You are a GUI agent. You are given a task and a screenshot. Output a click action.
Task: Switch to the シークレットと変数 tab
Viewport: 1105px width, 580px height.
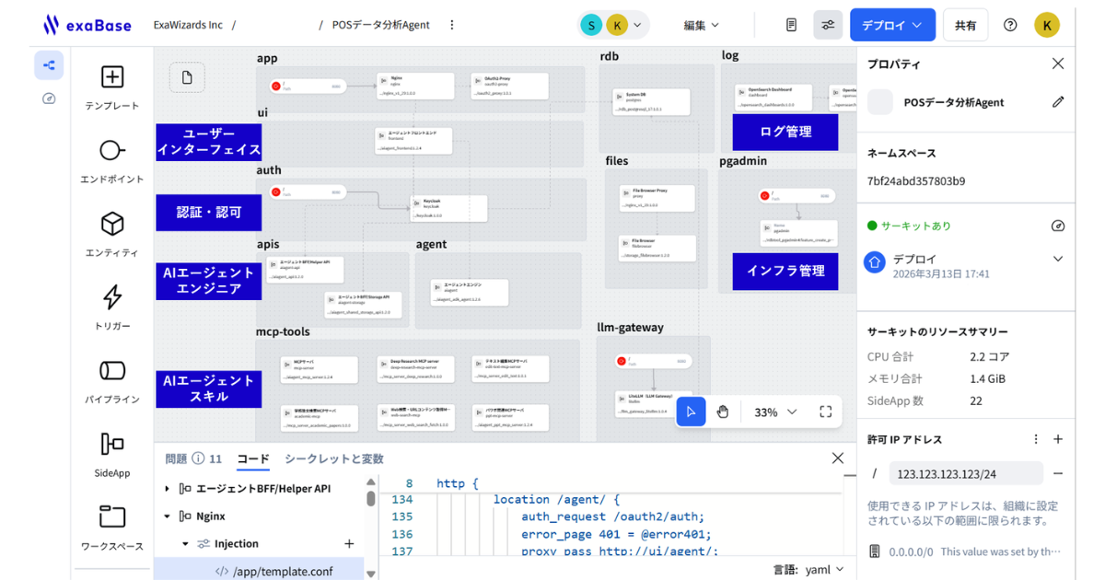tap(333, 458)
